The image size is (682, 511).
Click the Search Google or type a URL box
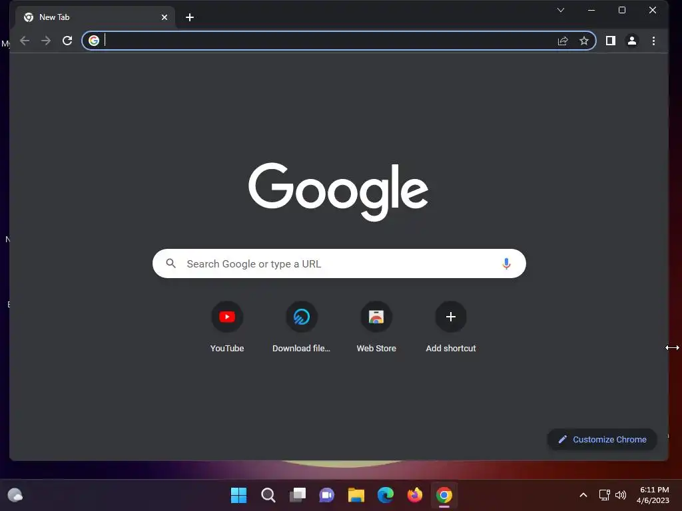(339, 263)
